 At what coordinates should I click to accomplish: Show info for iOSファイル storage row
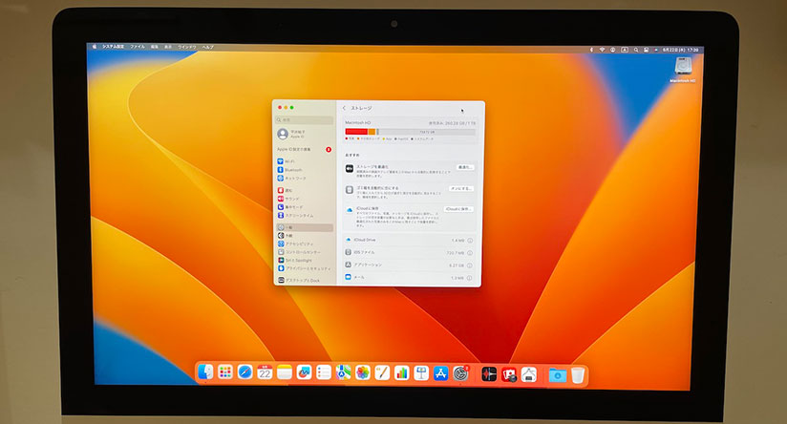point(470,253)
